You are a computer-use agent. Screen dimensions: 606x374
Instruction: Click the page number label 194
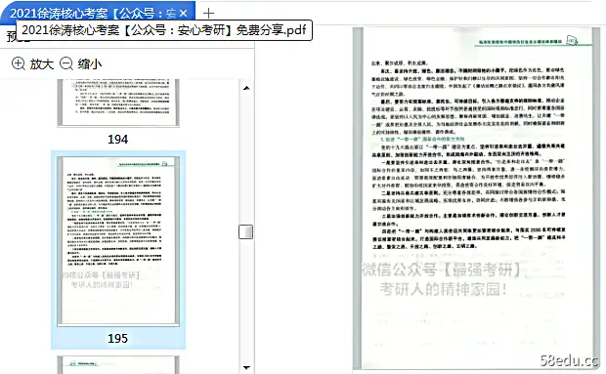118,140
